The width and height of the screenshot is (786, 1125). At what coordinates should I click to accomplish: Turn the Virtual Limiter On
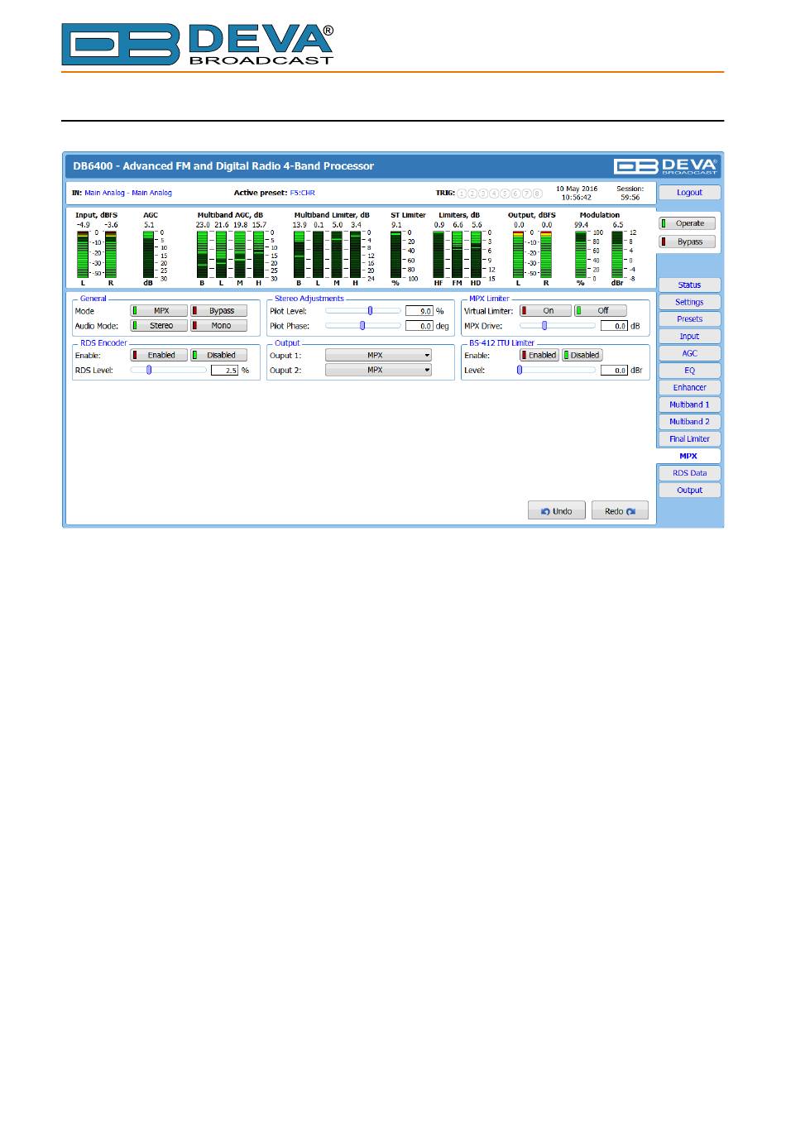pos(545,311)
